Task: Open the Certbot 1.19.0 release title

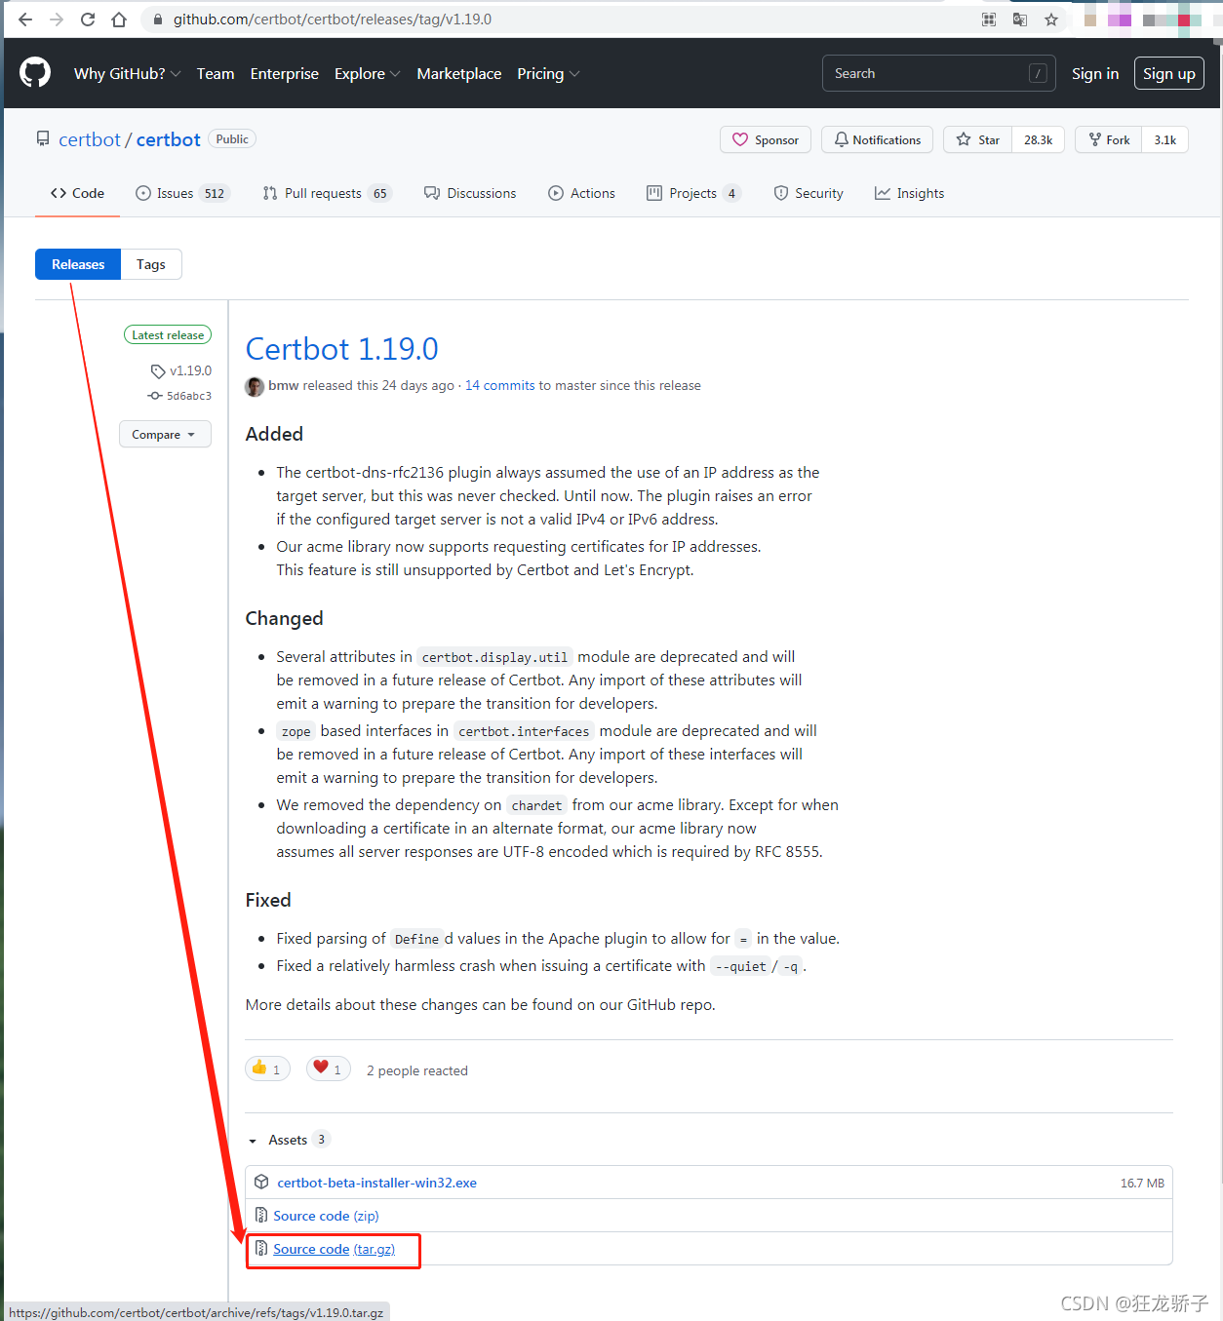Action: pyautogui.click(x=342, y=348)
